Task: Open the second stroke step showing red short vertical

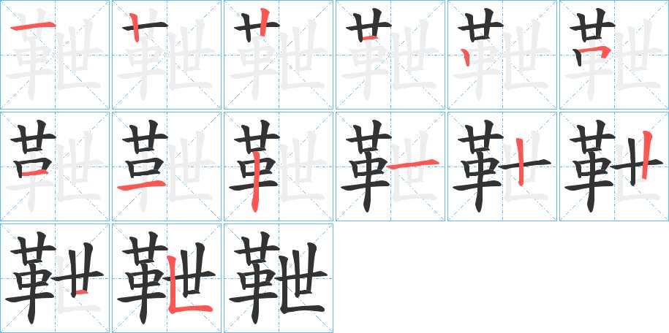Action: click(x=167, y=55)
